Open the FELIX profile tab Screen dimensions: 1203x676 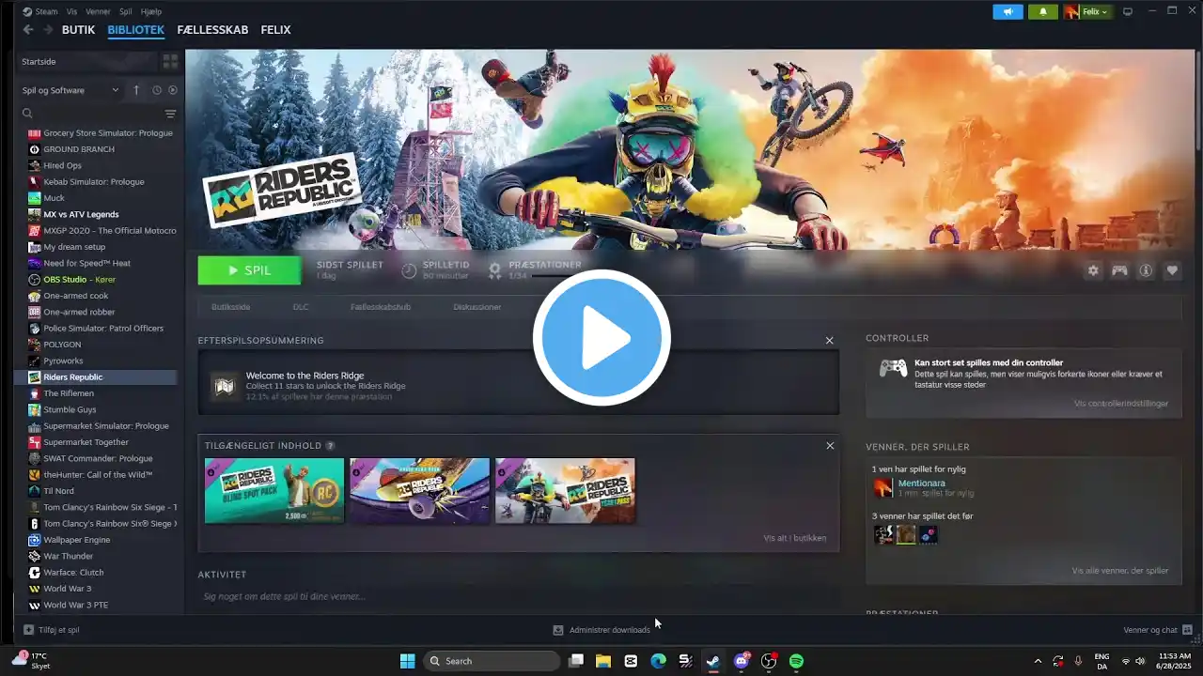click(x=275, y=30)
